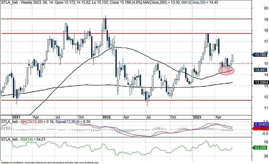Click the January 2022 peak candle
The image size is (269, 164).
(105, 24)
